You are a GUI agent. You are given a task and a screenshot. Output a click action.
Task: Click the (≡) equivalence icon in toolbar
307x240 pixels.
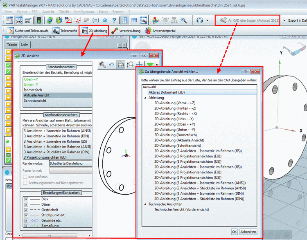pos(95,20)
